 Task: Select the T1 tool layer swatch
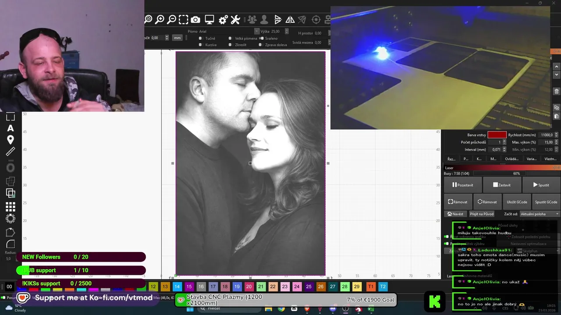click(x=371, y=287)
